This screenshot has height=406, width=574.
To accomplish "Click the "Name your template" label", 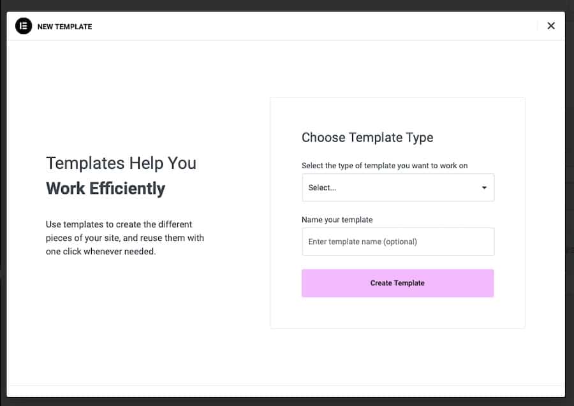I will [337, 220].
